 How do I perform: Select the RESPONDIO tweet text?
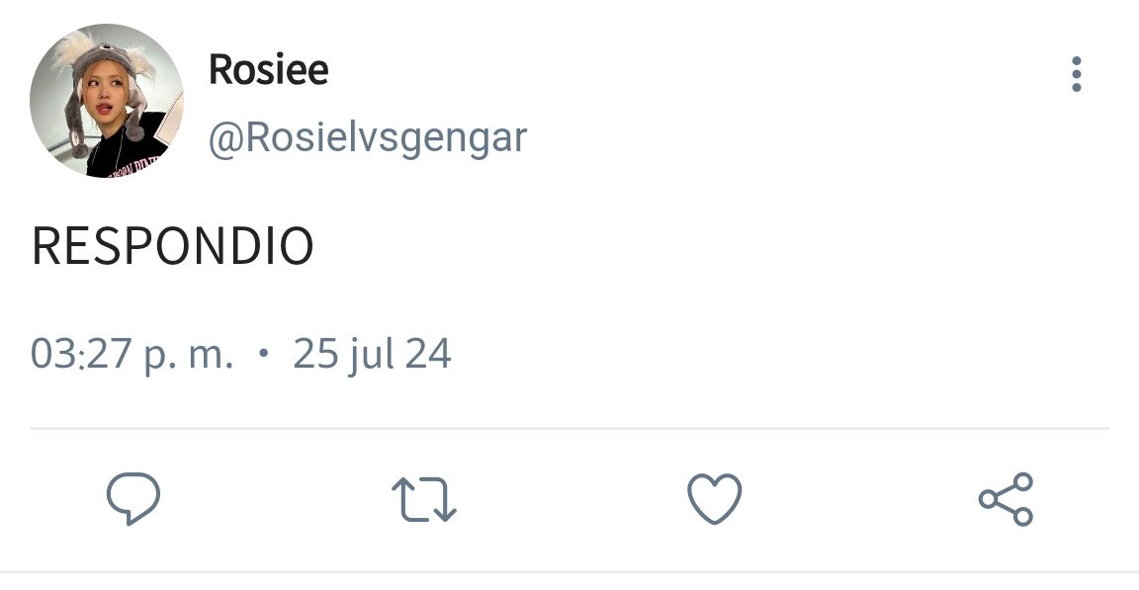[x=173, y=246]
